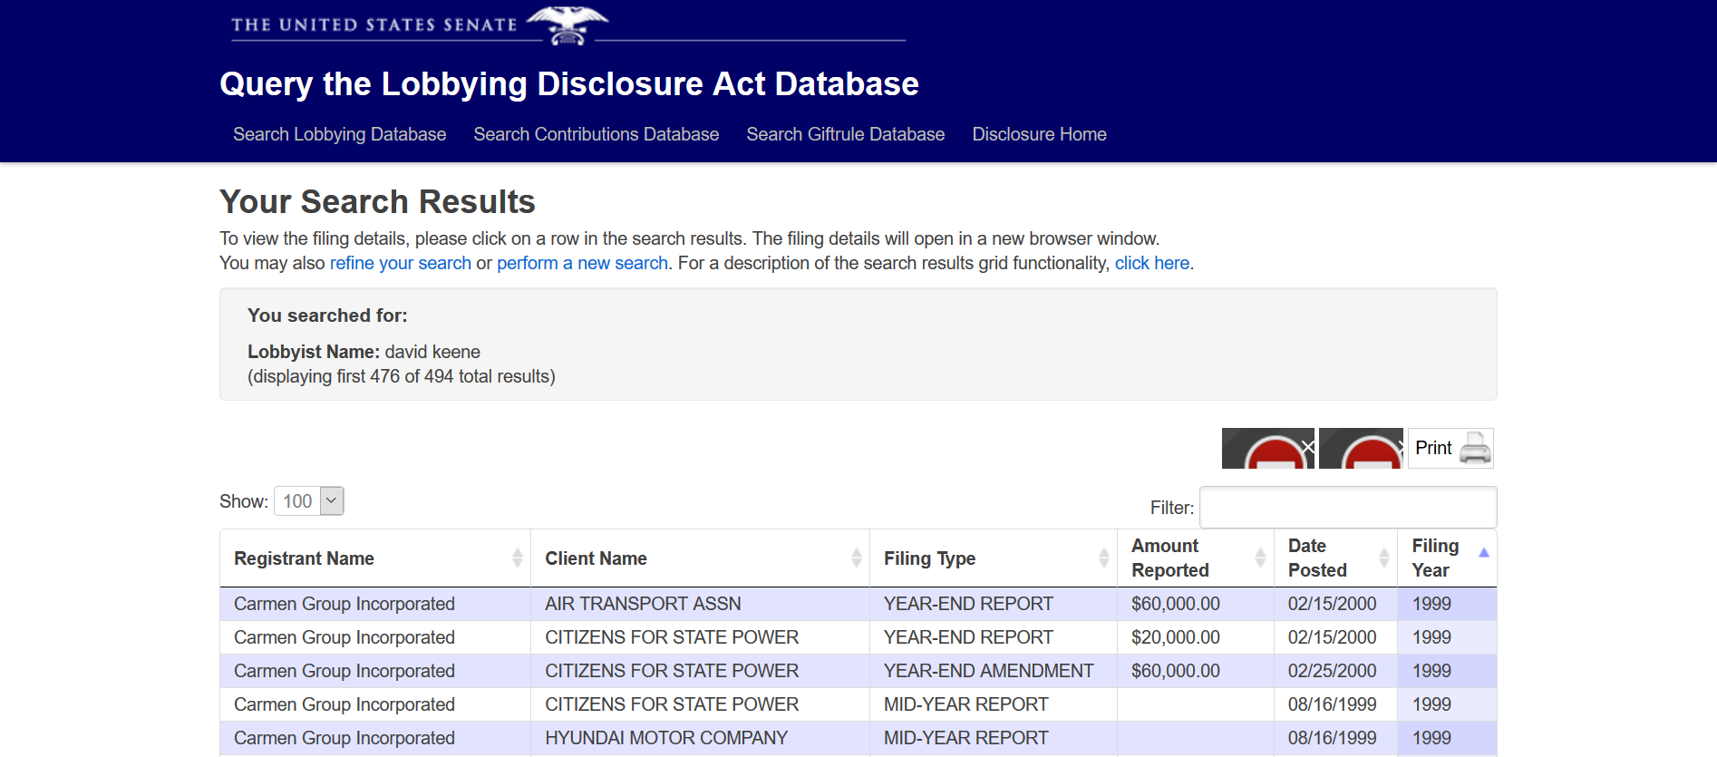
Task: Click the $60,000.00 amount in AIR TRANSPORT row
Action: coord(1175,604)
